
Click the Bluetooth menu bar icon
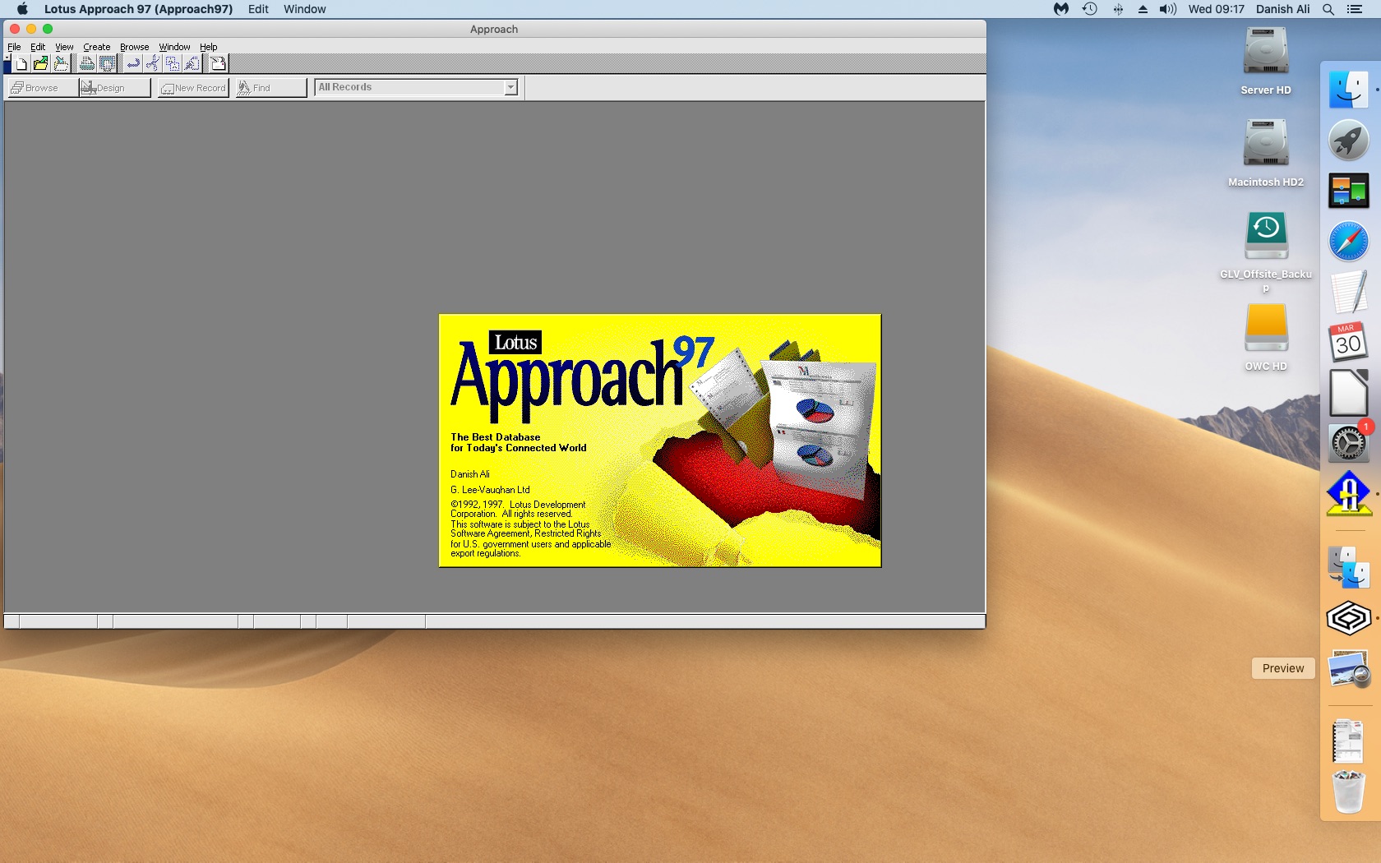1118,9
